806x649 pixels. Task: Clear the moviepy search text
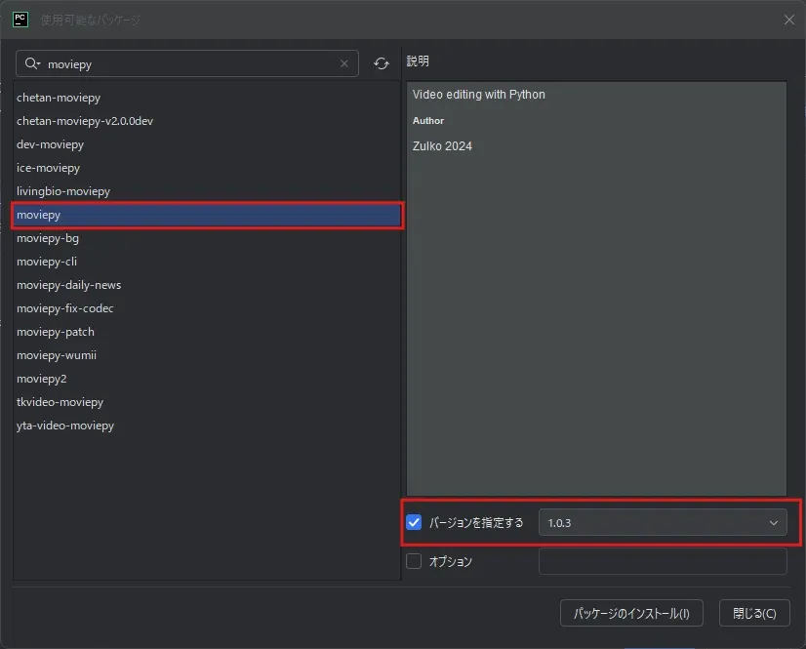tap(343, 63)
